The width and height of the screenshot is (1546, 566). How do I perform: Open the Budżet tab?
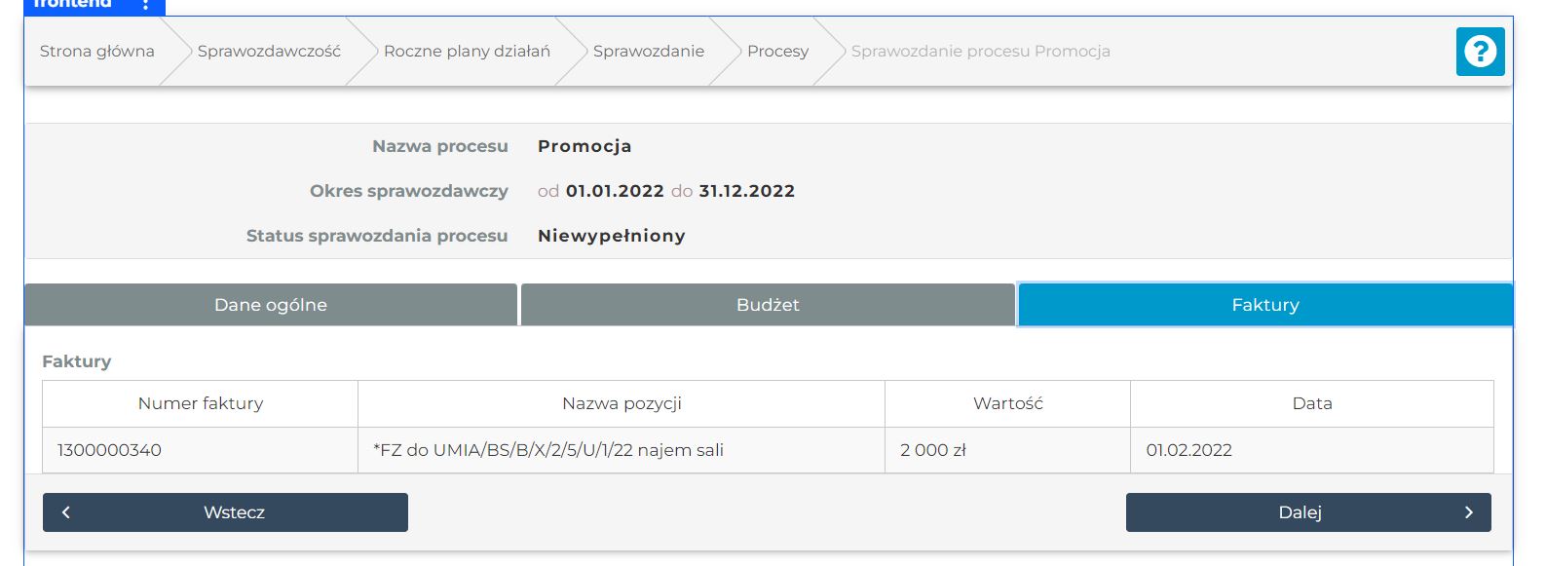tap(768, 305)
